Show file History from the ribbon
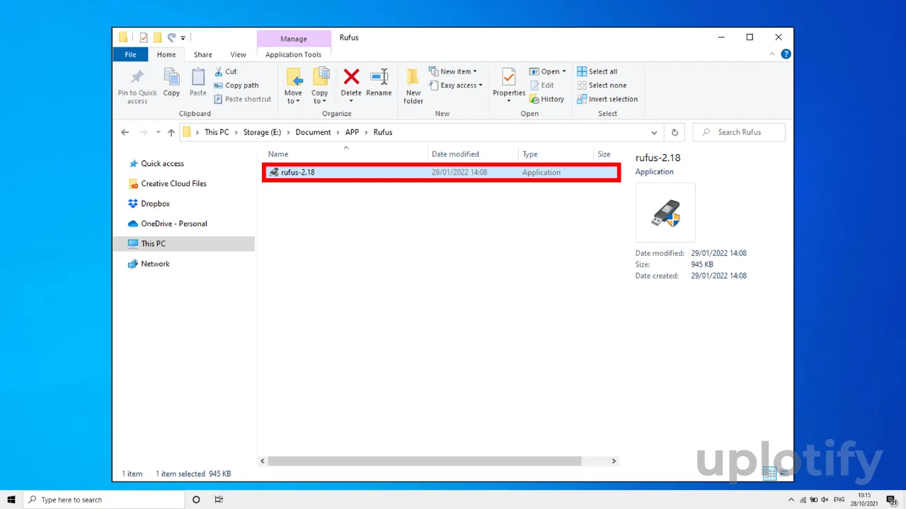The image size is (906, 509). click(546, 99)
